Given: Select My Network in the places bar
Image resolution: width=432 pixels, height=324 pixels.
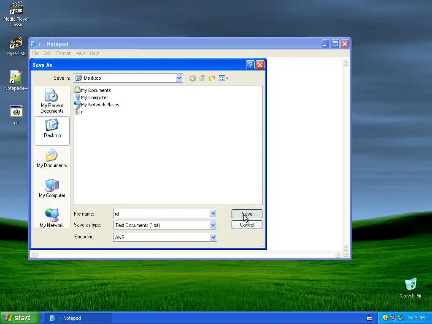Looking at the screenshot, I should tap(52, 218).
